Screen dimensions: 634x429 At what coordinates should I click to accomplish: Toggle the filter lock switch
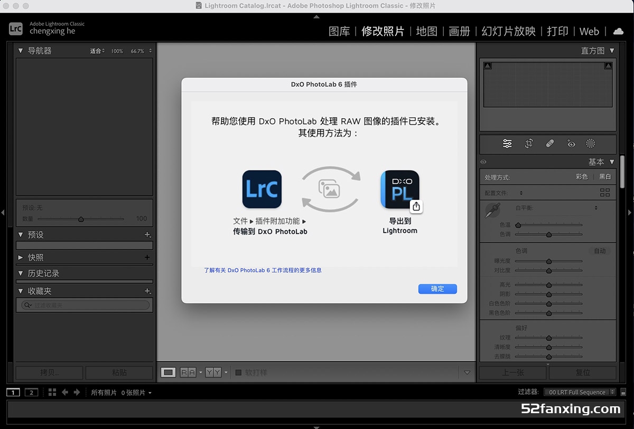tap(623, 392)
